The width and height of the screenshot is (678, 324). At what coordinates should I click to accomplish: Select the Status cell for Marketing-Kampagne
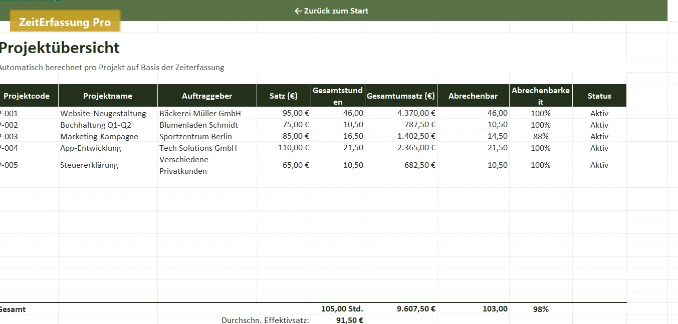pyautogui.click(x=599, y=136)
